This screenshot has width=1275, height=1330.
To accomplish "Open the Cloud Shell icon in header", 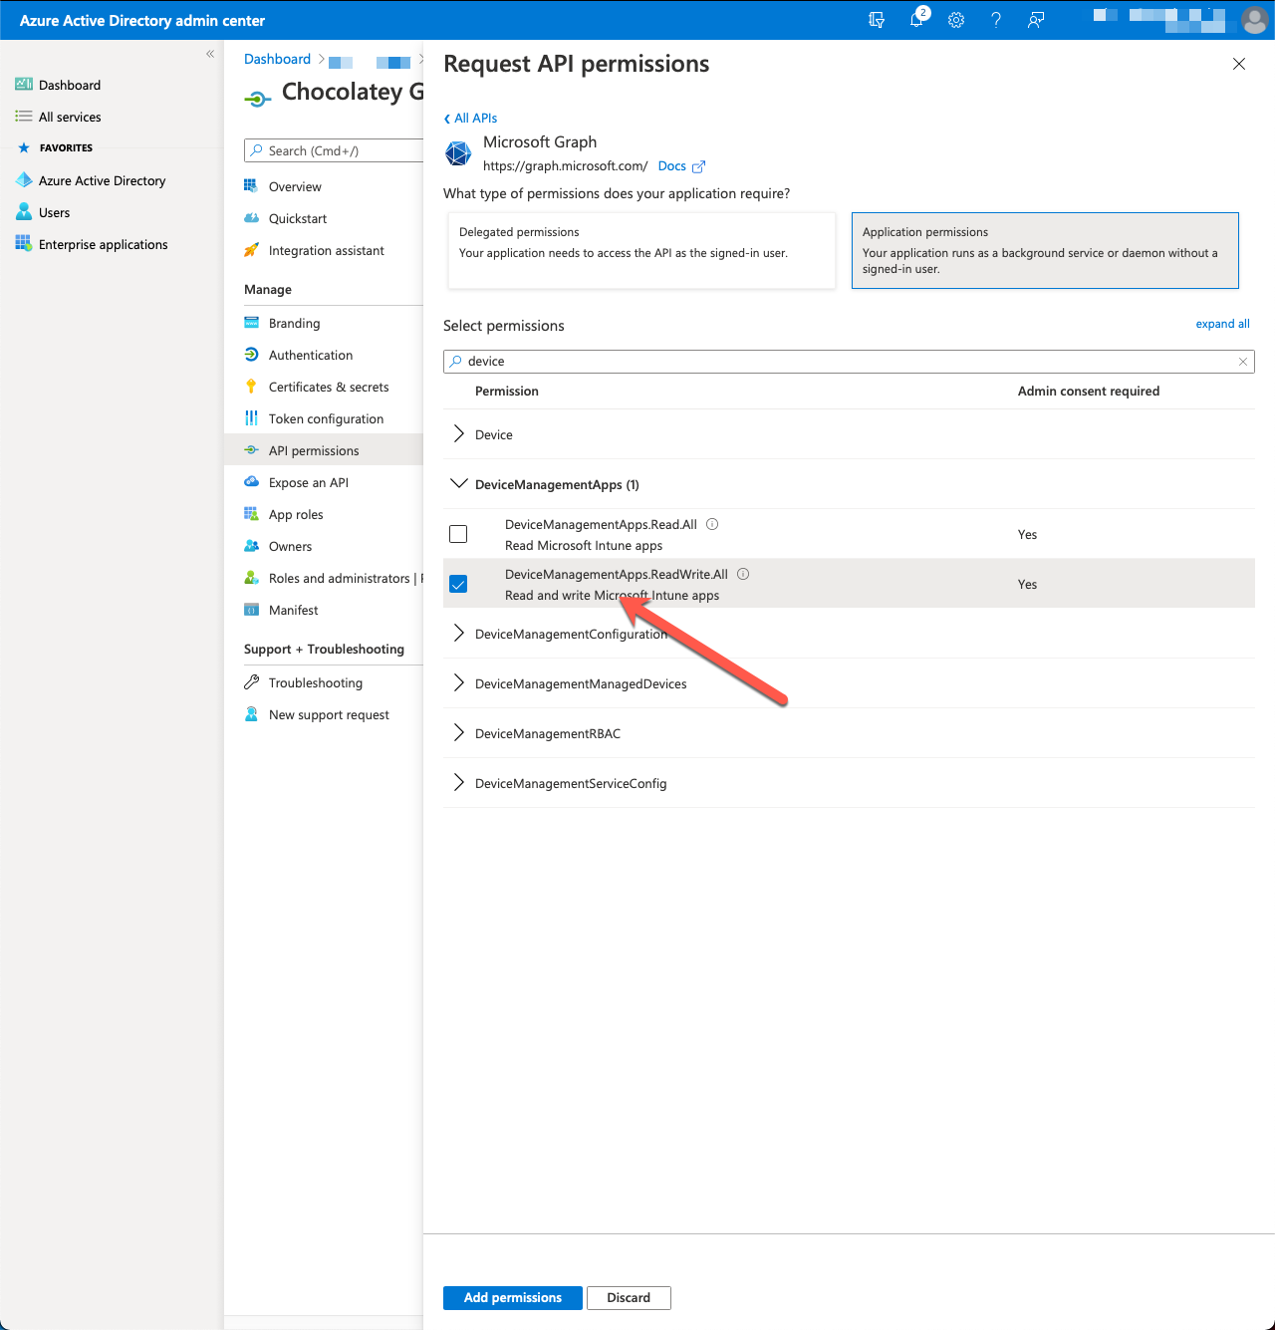I will click(877, 20).
